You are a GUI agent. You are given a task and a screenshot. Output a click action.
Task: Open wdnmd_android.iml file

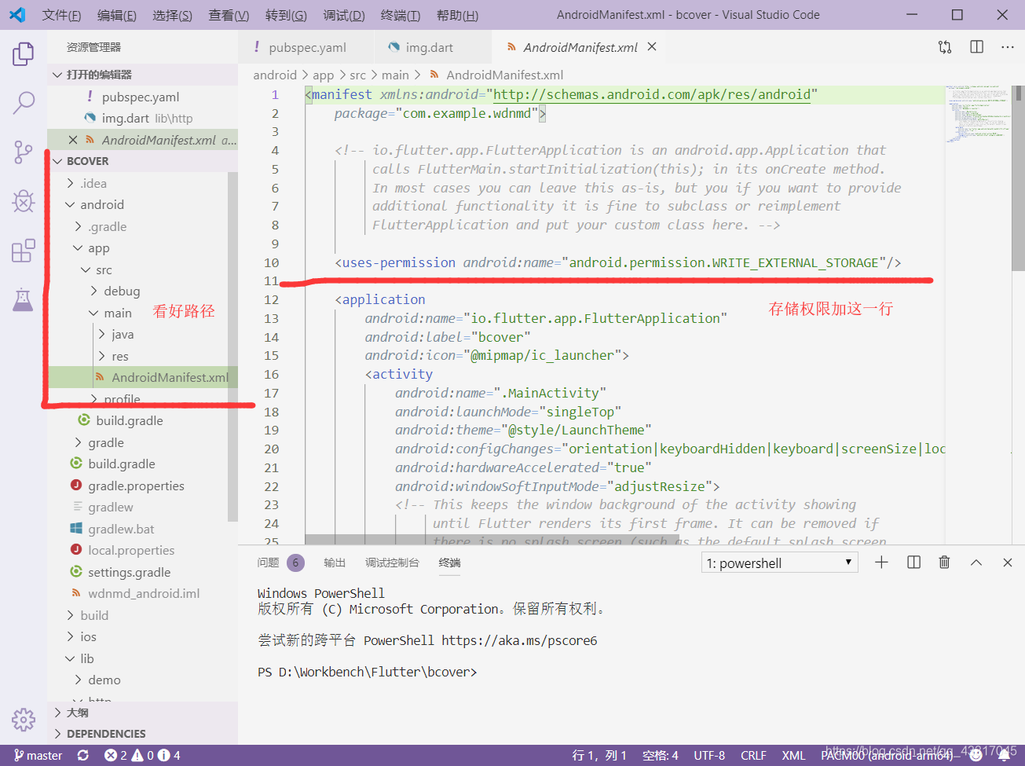pos(144,593)
